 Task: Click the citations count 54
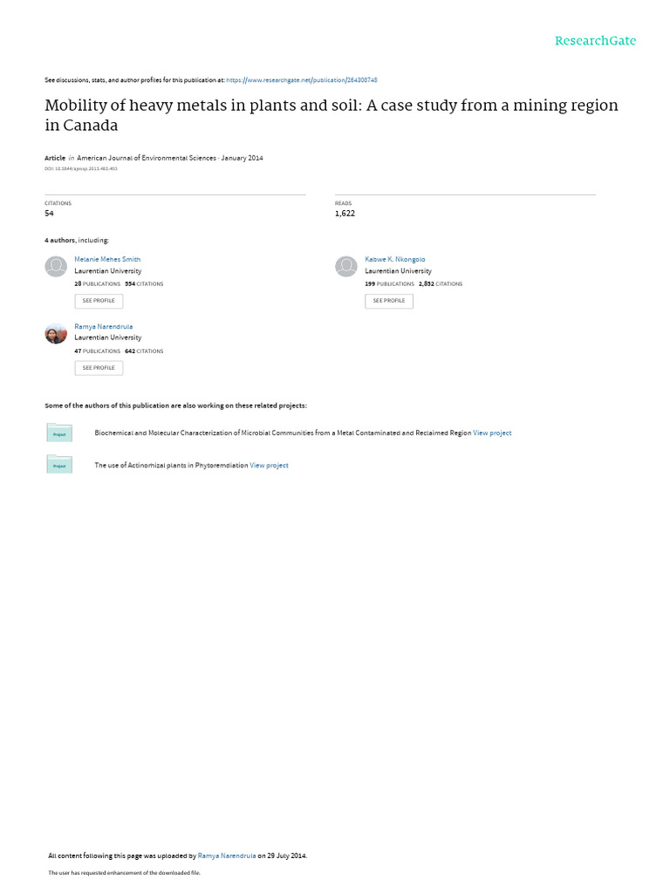(49, 213)
